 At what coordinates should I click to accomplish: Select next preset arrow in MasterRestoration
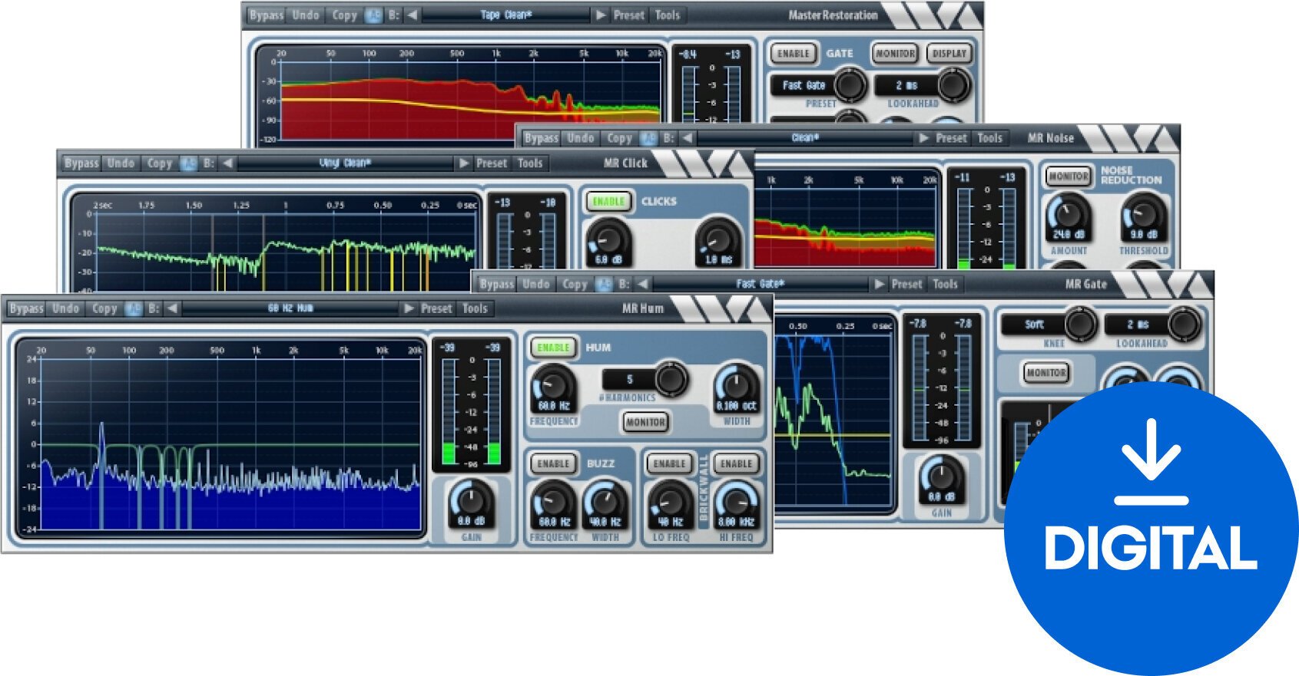pyautogui.click(x=601, y=15)
